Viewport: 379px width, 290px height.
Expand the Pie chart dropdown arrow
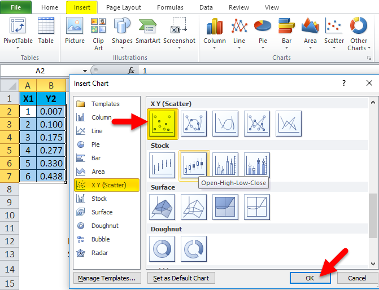[263, 48]
